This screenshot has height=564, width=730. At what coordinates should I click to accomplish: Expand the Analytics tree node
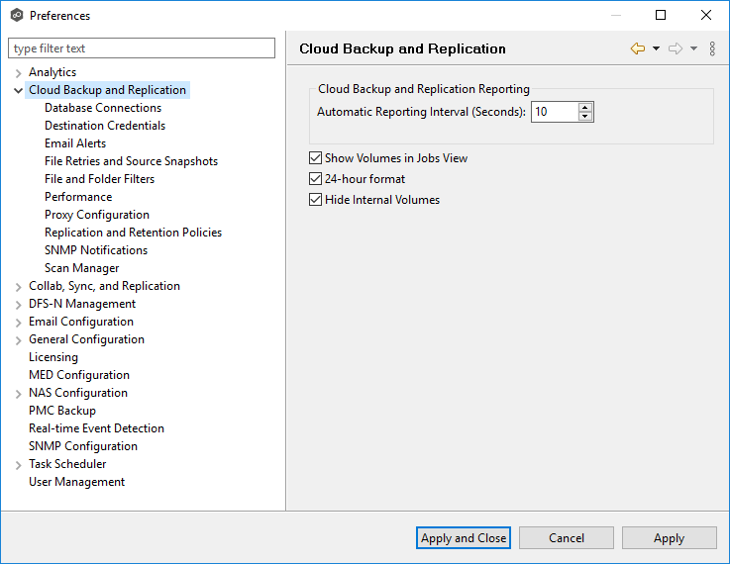[18, 72]
